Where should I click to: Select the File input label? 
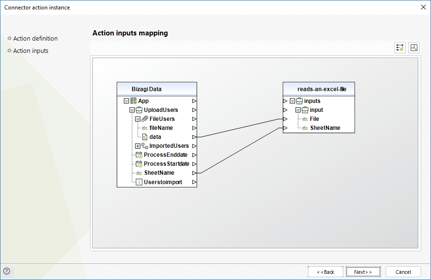pyautogui.click(x=315, y=119)
